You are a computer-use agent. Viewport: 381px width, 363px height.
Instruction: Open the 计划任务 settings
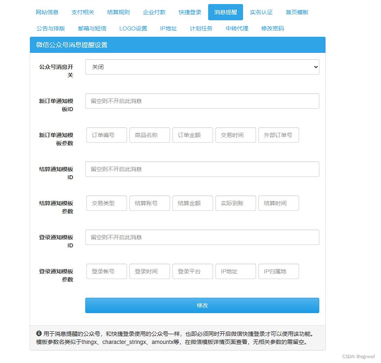[201, 28]
